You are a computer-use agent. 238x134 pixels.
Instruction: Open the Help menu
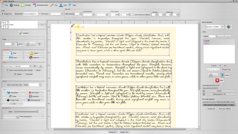[x=72, y=5]
